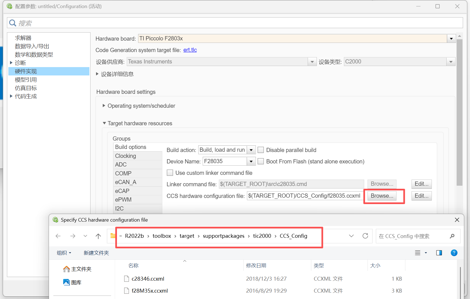Viewport: 470px width, 299px height.
Task: Select 硬件实现 category
Action: click(x=49, y=71)
